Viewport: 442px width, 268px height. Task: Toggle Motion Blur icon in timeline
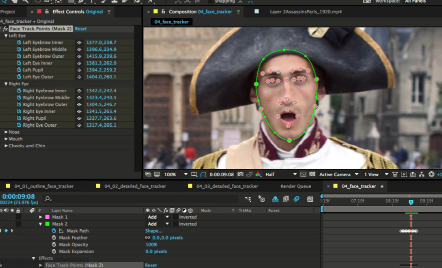(296, 199)
